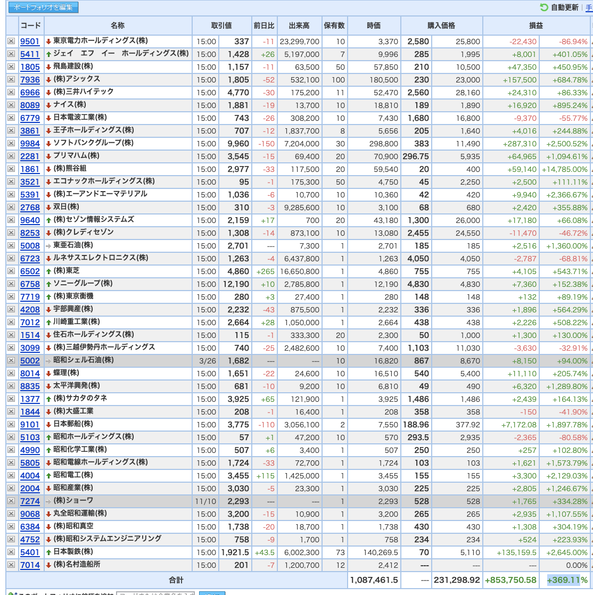This screenshot has width=593, height=595.
Task: Delete row 9501 with its x icon
Action: click(x=11, y=42)
